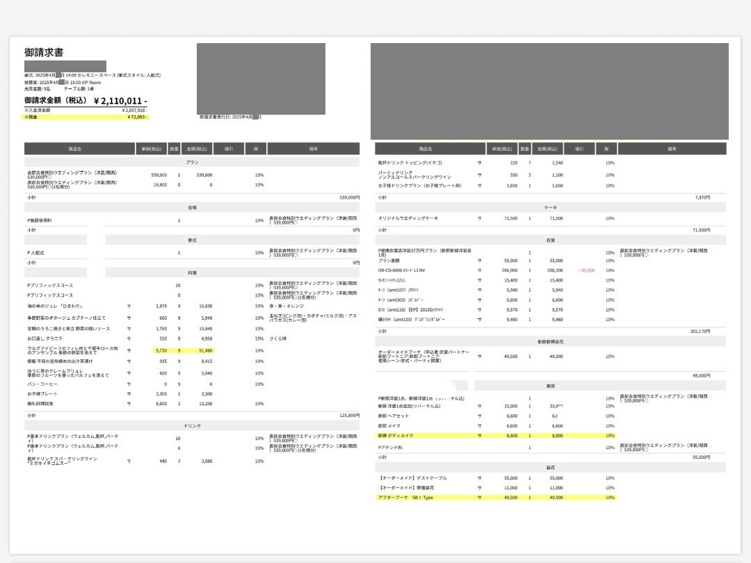Click the highlighted 5,720 unit price
The height and width of the screenshot is (563, 751).
161,350
